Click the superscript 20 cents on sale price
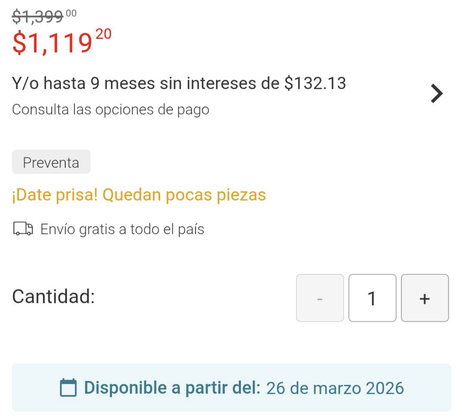This screenshot has width=462, height=420. [103, 34]
